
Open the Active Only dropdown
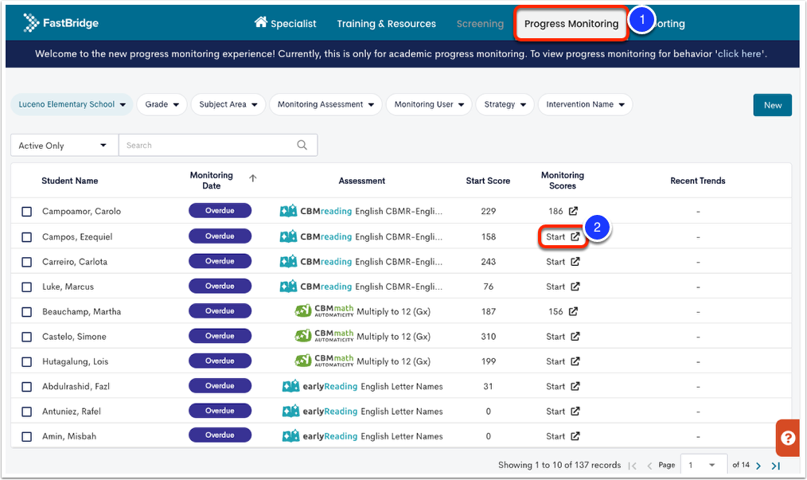[x=63, y=146]
